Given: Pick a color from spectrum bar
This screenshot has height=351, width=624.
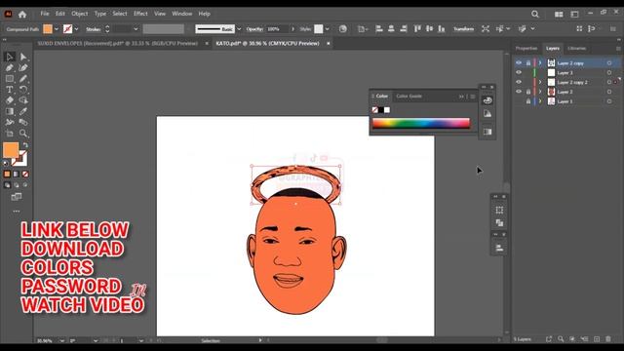Looking at the screenshot, I should 421,124.
